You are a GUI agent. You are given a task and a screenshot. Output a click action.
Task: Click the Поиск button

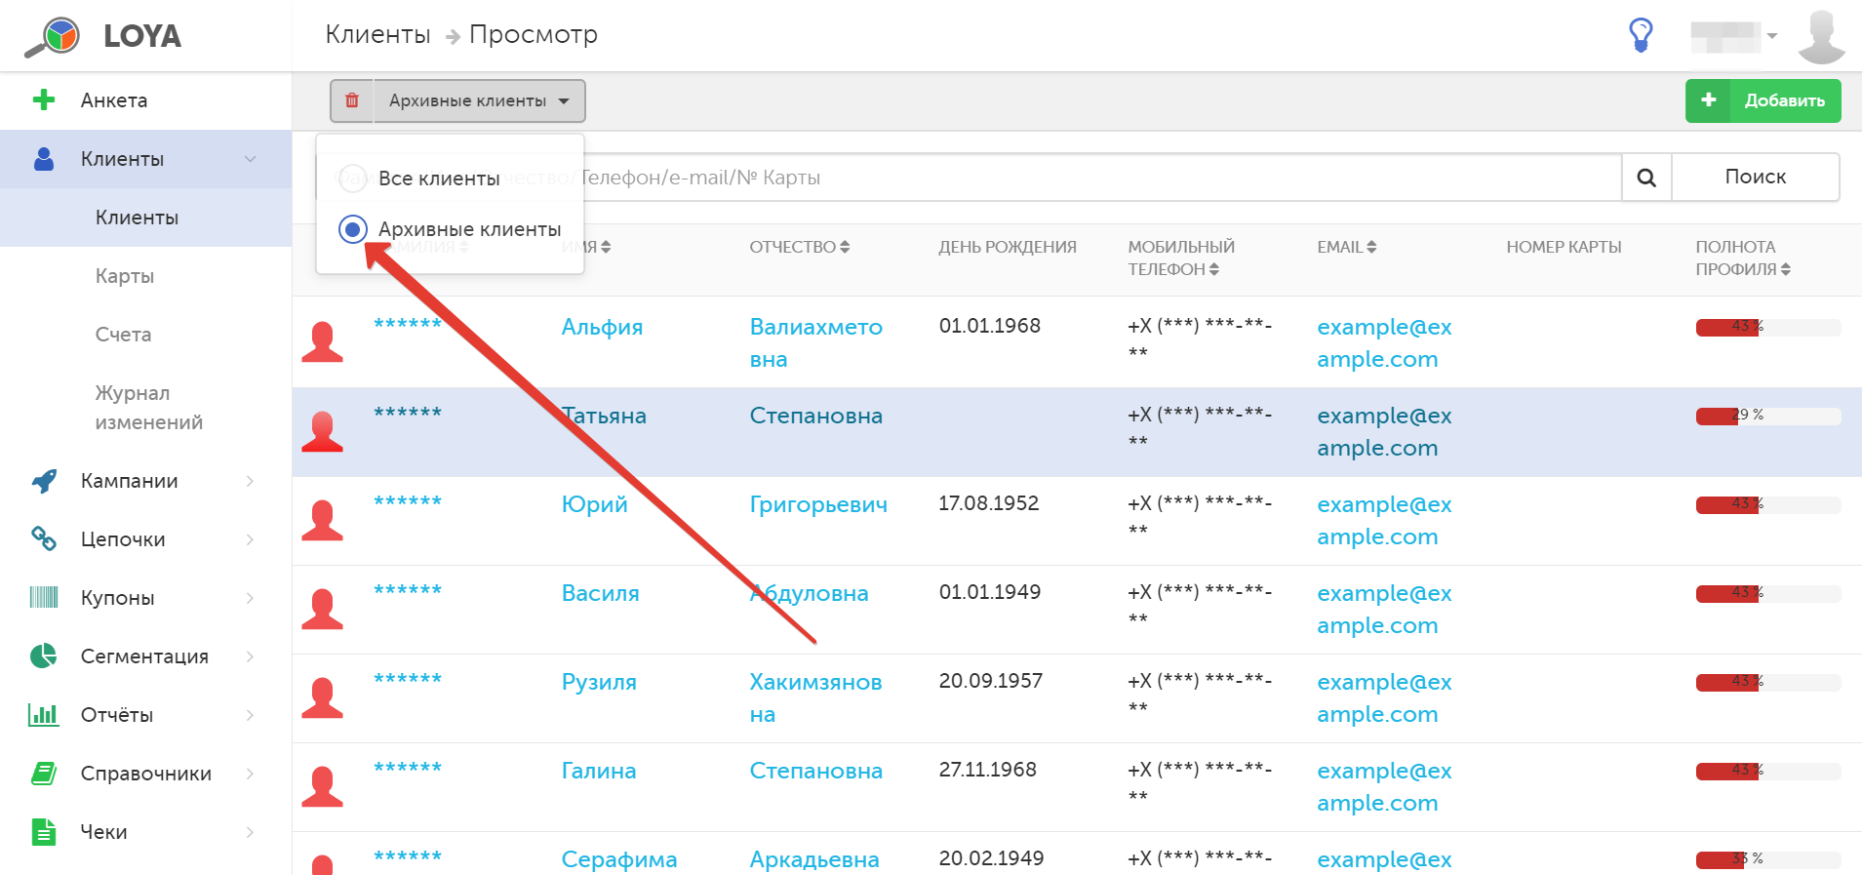(x=1756, y=177)
